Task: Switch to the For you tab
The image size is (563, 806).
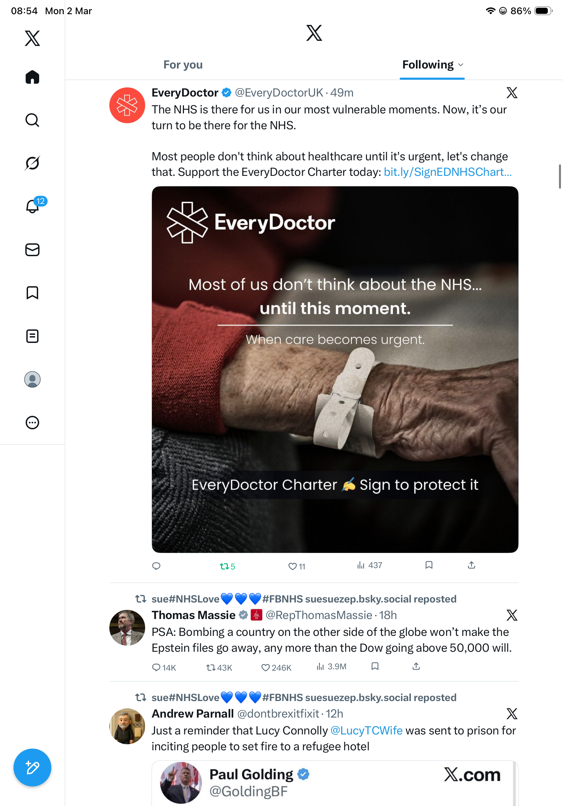Action: click(x=183, y=64)
